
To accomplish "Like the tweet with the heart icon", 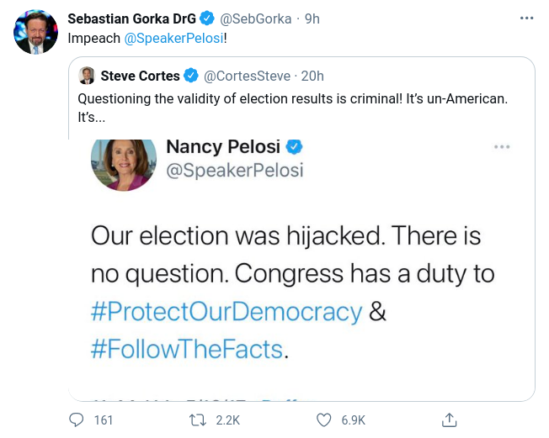I will 324,420.
